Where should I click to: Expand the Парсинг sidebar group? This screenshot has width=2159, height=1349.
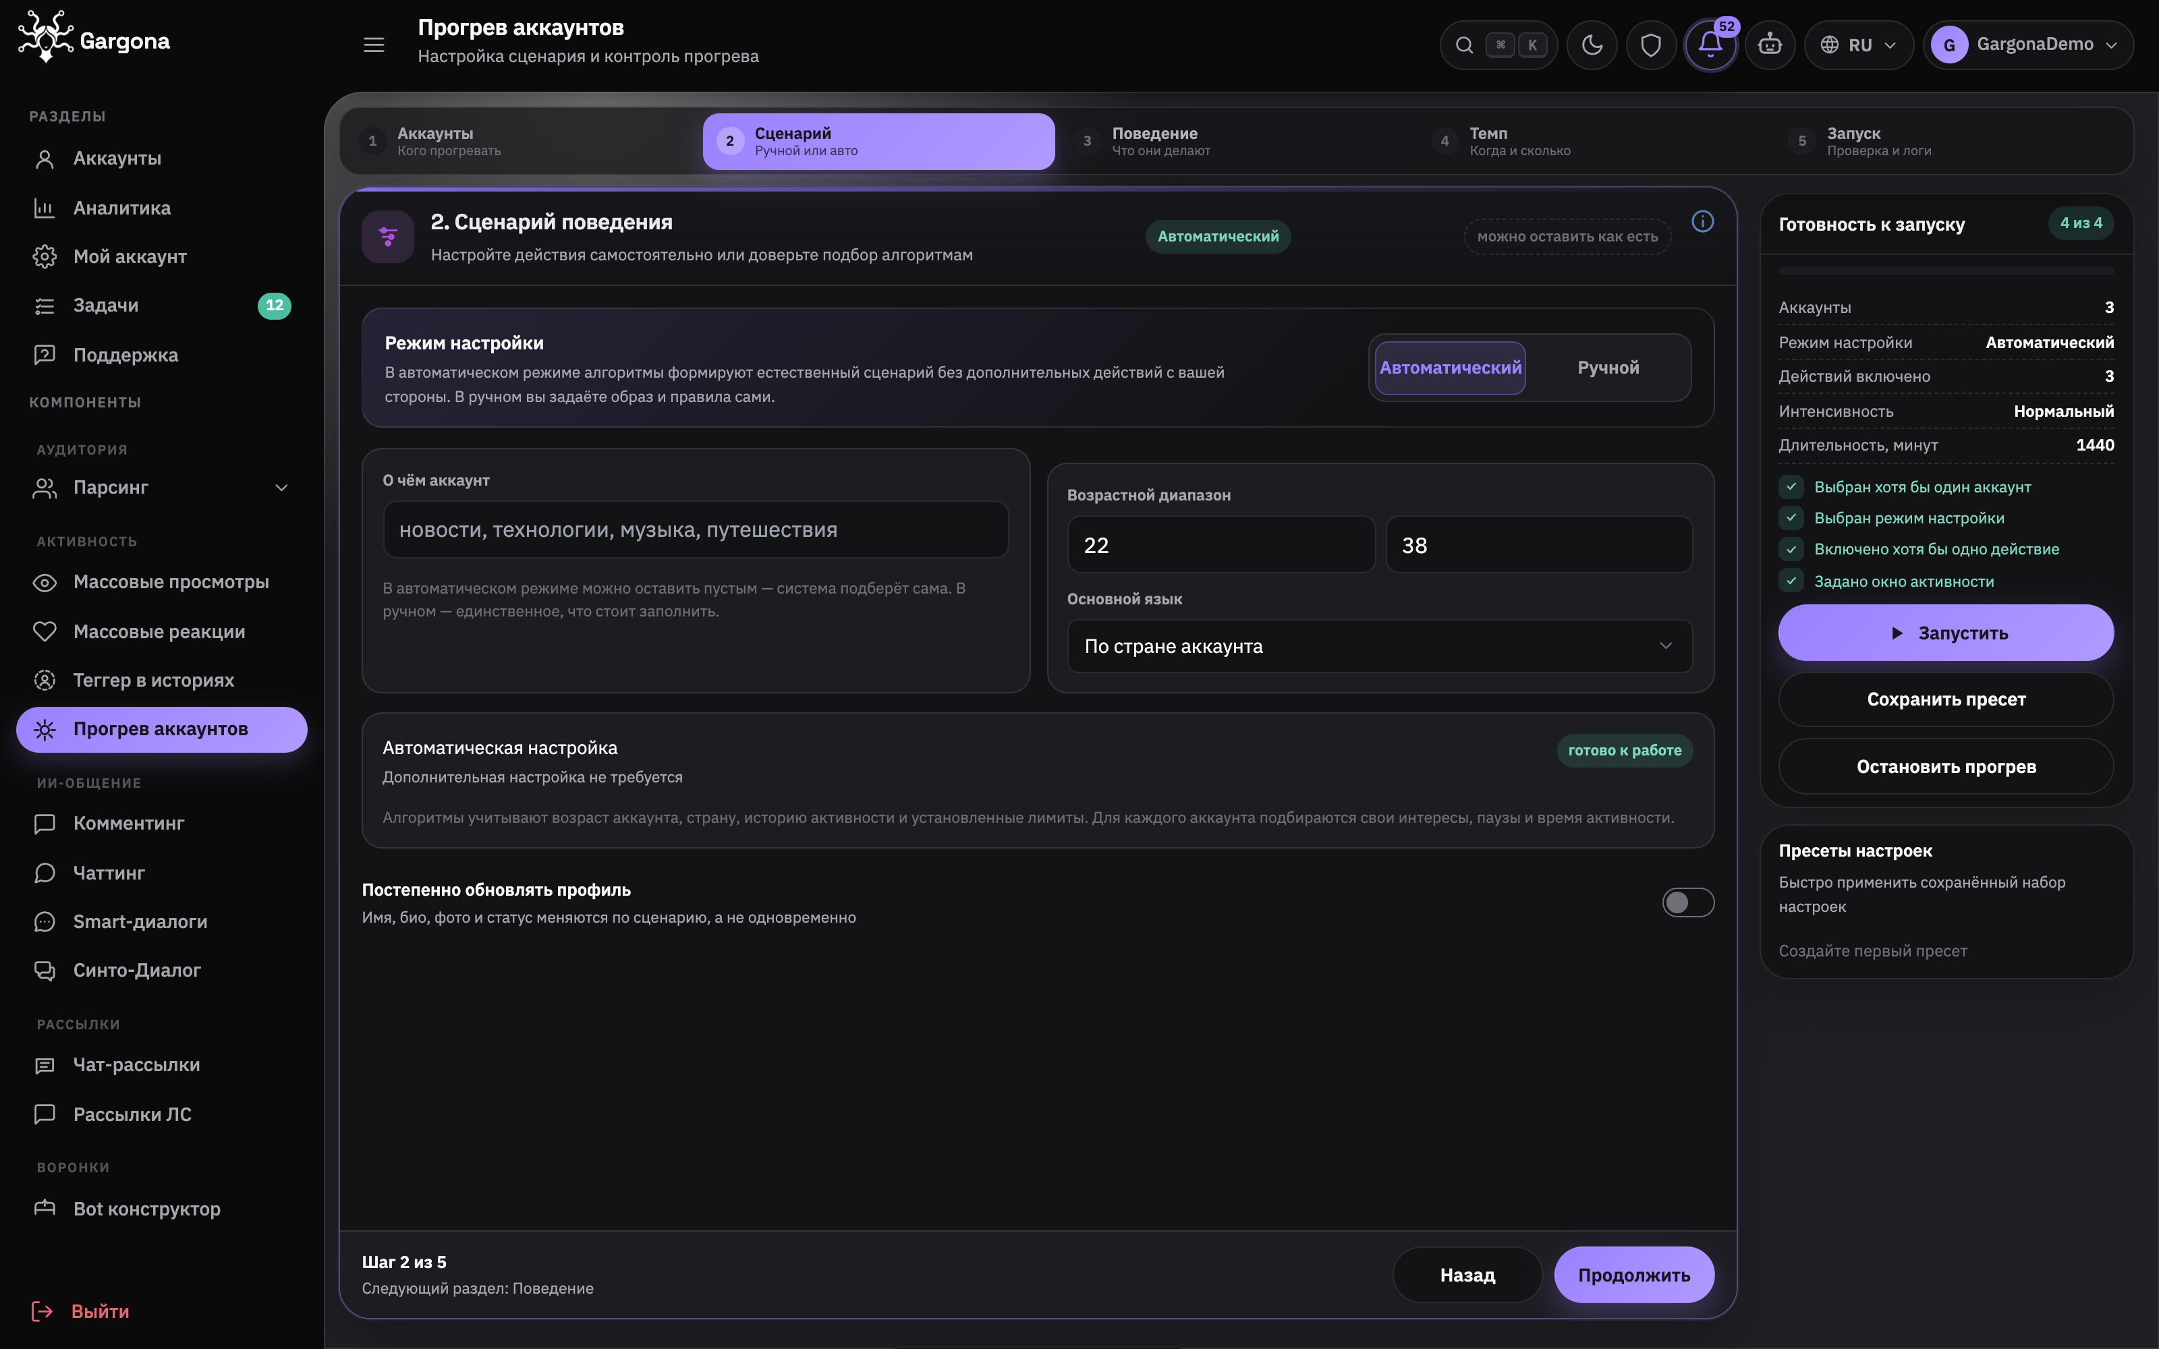point(161,488)
